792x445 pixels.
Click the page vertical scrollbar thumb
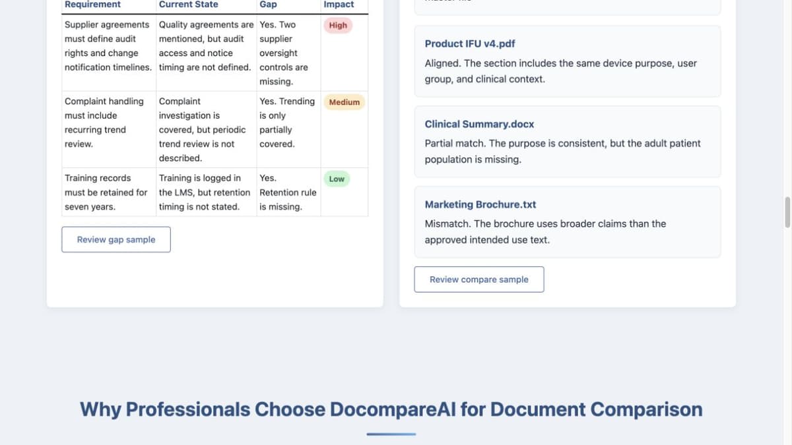(x=787, y=212)
